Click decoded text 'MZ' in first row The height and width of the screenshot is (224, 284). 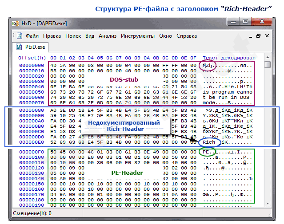[206, 66]
